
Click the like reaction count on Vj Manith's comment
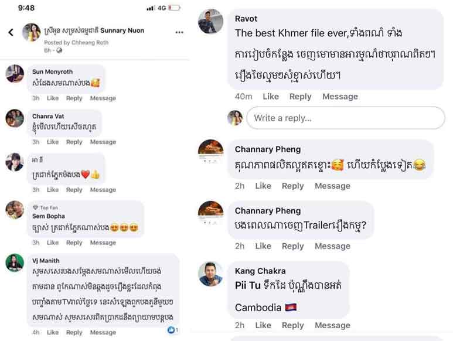(x=173, y=330)
